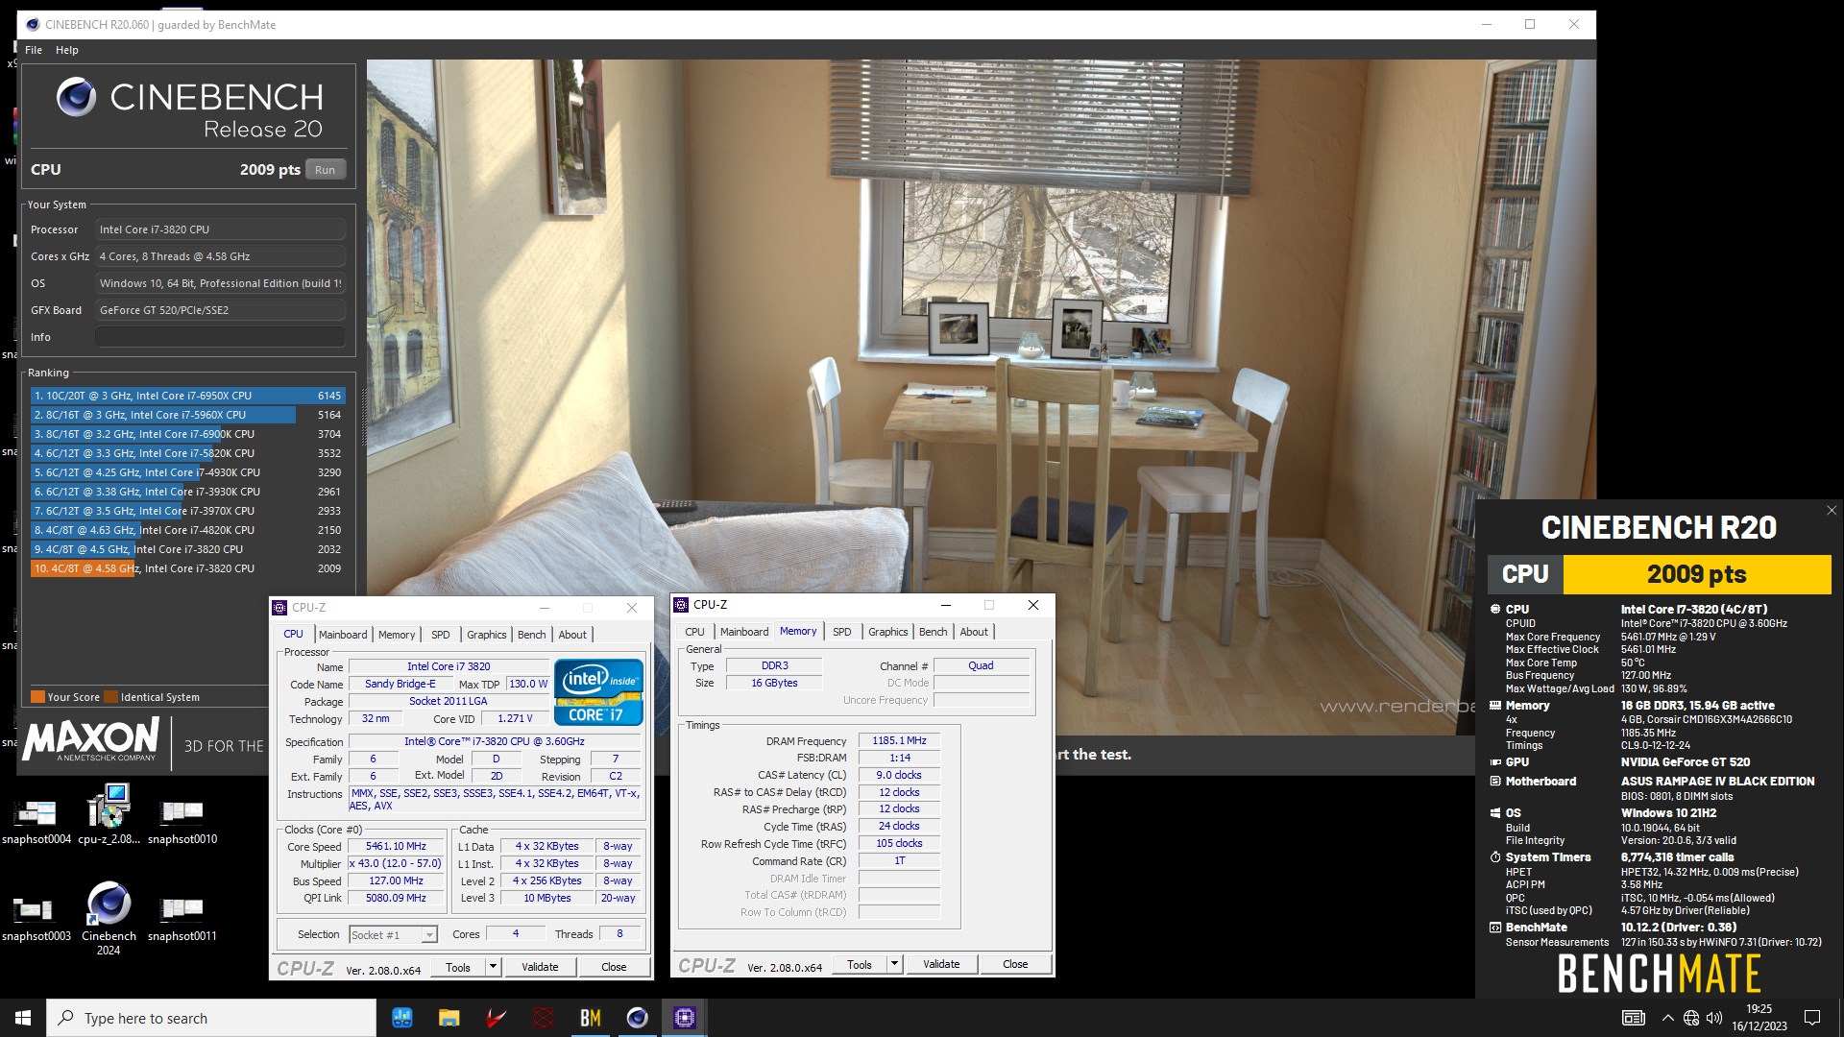Open File Explorer from taskbar
1844x1037 pixels.
(449, 1018)
